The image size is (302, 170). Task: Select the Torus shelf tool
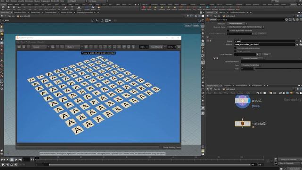pos(19,8)
